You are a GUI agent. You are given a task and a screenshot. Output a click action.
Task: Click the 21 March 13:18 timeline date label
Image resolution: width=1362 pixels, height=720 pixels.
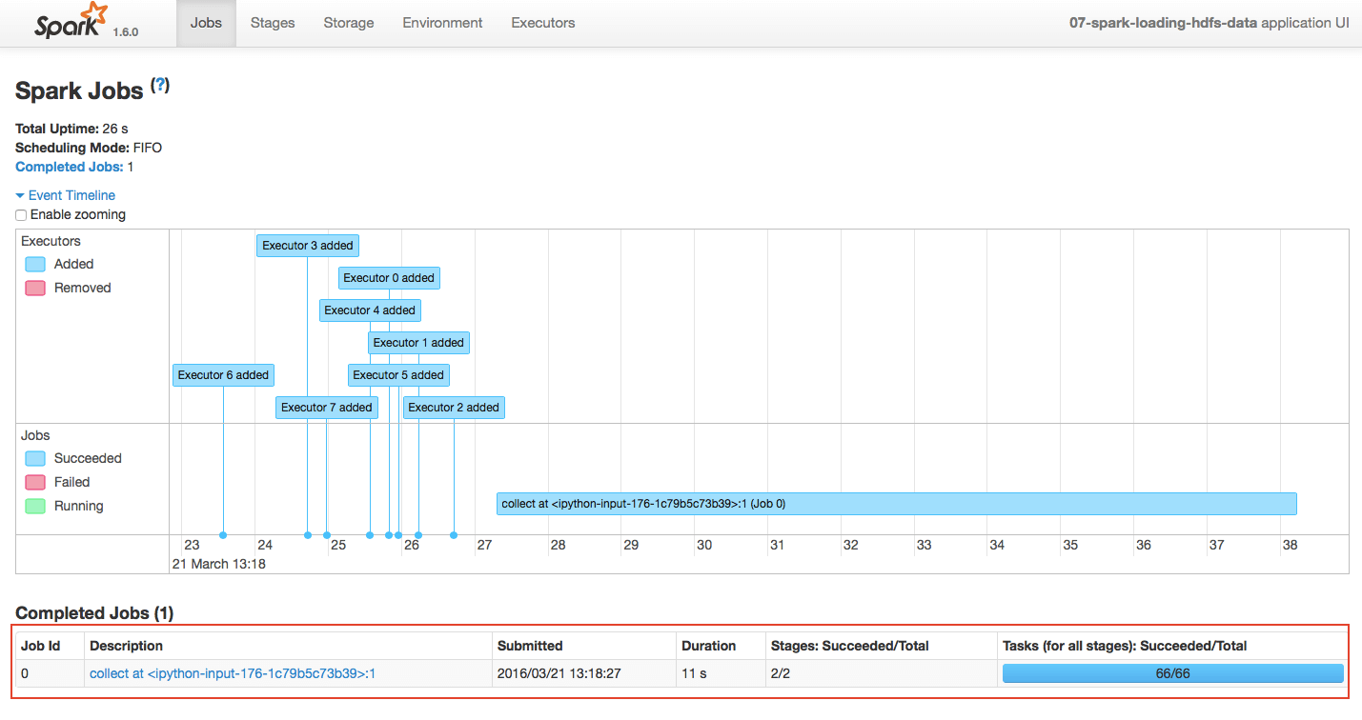click(218, 564)
